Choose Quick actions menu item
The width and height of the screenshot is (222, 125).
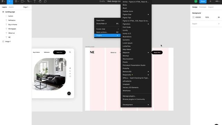click(x=108, y=32)
